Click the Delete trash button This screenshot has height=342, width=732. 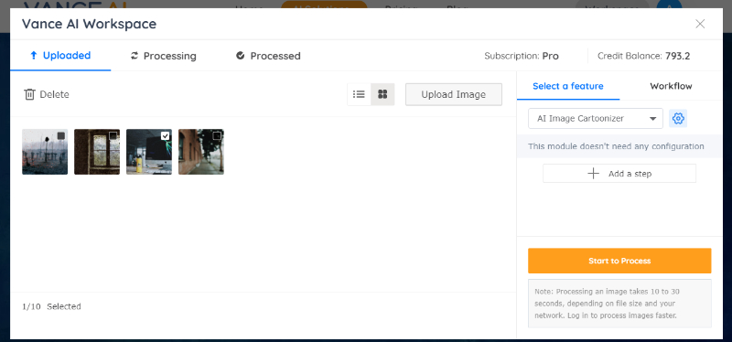47,94
